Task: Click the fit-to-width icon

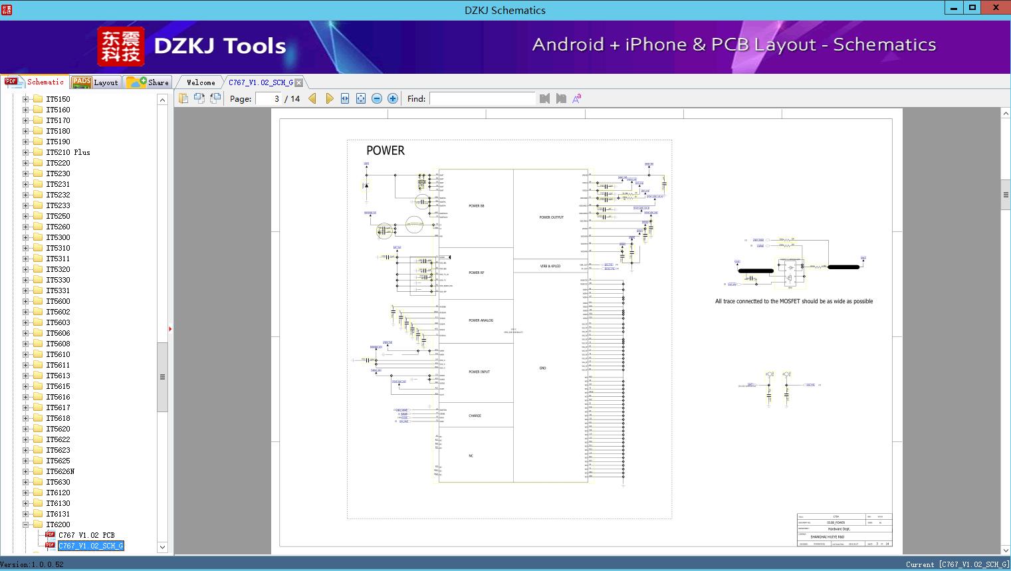Action: click(345, 98)
